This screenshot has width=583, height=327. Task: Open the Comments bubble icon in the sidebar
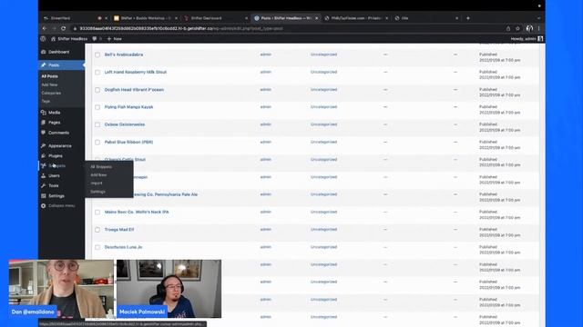(44, 133)
